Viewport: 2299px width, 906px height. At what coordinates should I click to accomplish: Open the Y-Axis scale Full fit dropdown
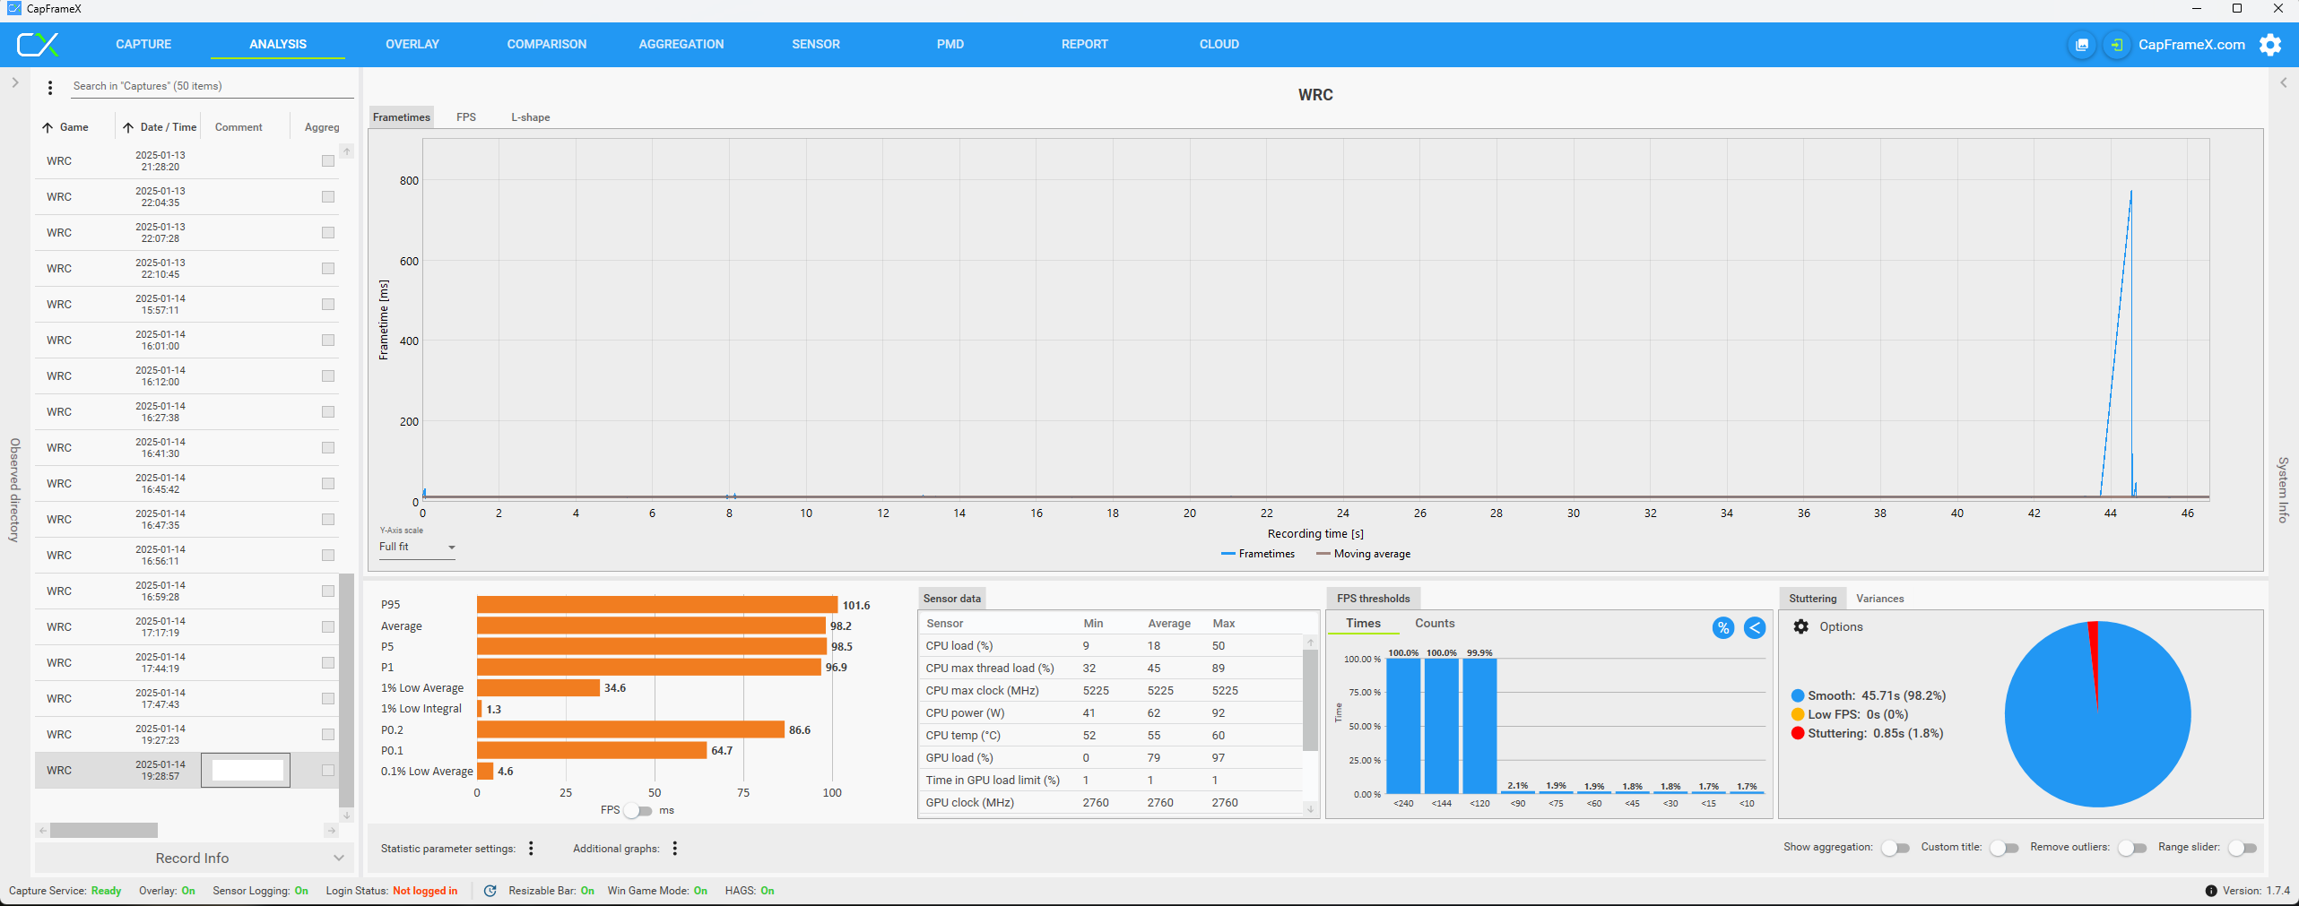pyautogui.click(x=417, y=547)
